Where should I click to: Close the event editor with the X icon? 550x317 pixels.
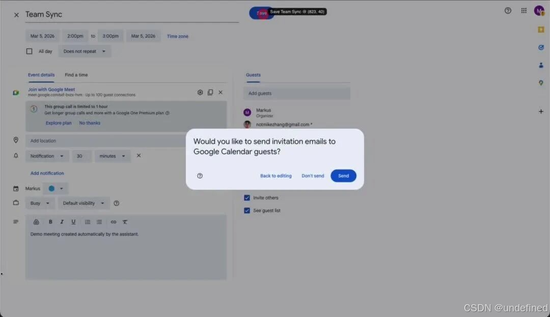pos(16,15)
